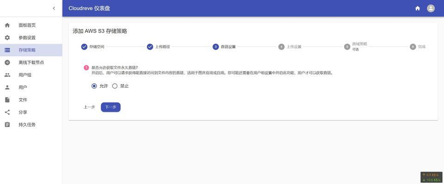The width and height of the screenshot is (444, 184).
Task: Select the 允许 radio button
Action: [x=94, y=86]
